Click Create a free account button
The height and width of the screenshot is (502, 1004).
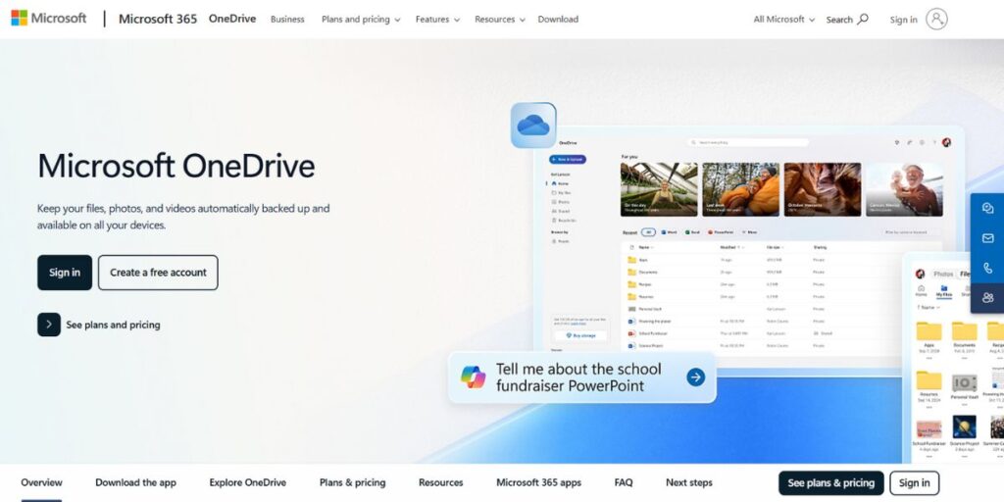(x=158, y=273)
